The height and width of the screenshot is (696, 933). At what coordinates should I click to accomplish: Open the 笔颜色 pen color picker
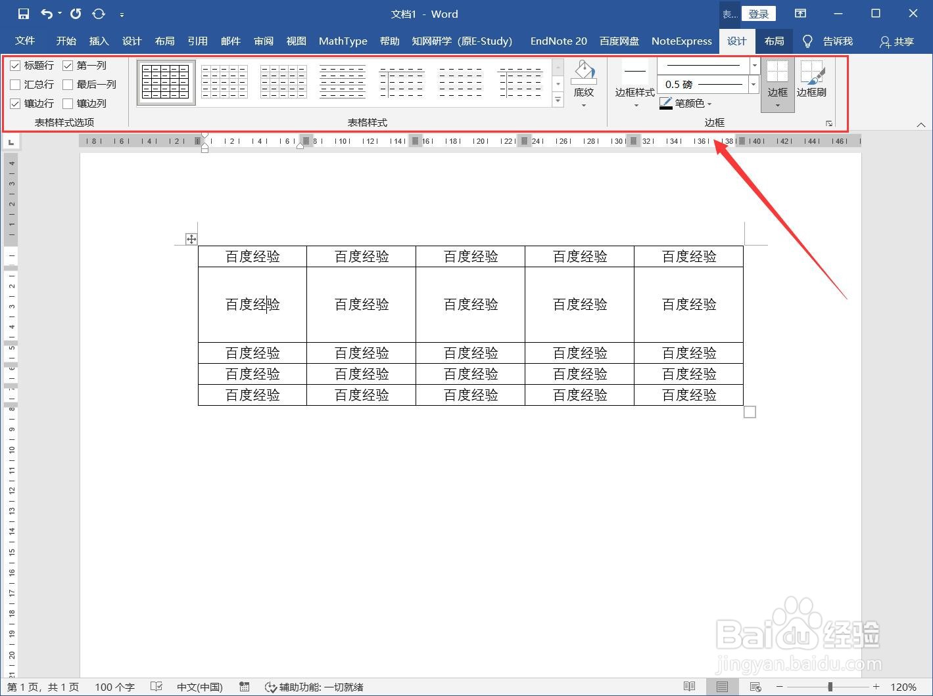[686, 103]
